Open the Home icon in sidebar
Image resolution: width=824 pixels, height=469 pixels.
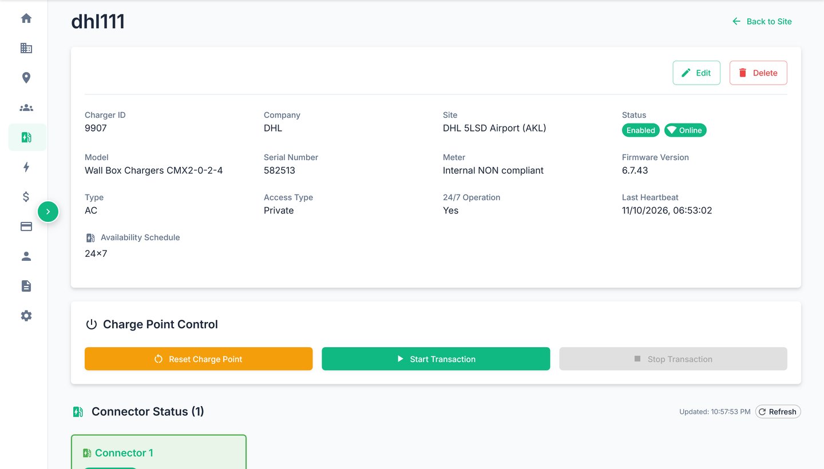click(x=26, y=18)
